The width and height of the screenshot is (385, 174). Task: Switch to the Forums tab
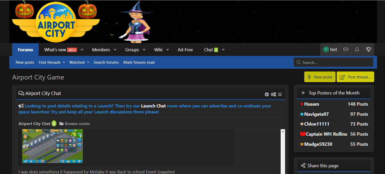pyautogui.click(x=25, y=50)
